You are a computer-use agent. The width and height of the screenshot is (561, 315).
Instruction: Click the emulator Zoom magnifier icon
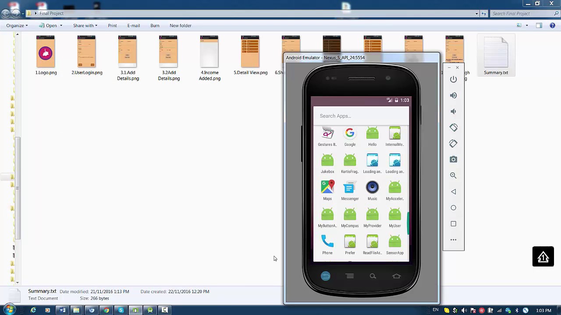click(453, 175)
